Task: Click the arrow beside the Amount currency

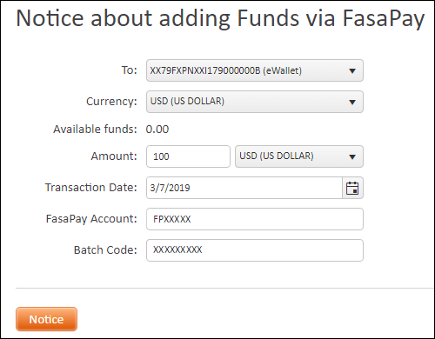Action: 352,157
